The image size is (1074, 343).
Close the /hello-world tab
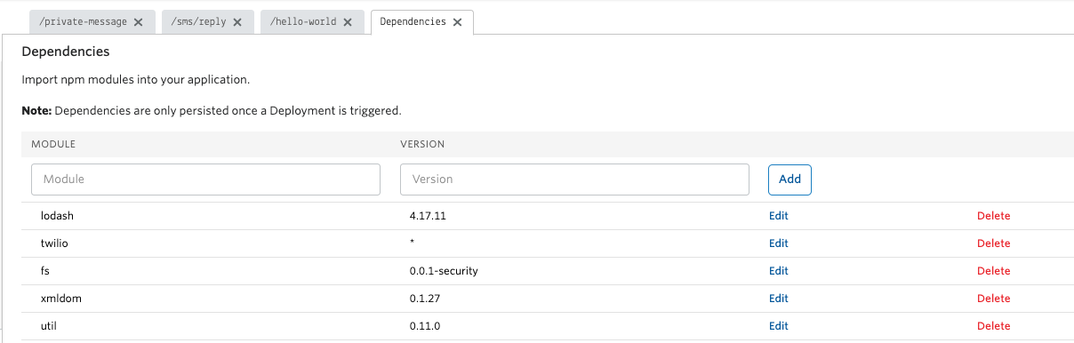(348, 22)
